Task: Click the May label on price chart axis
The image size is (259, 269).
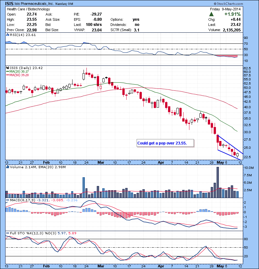Action: pos(220,162)
